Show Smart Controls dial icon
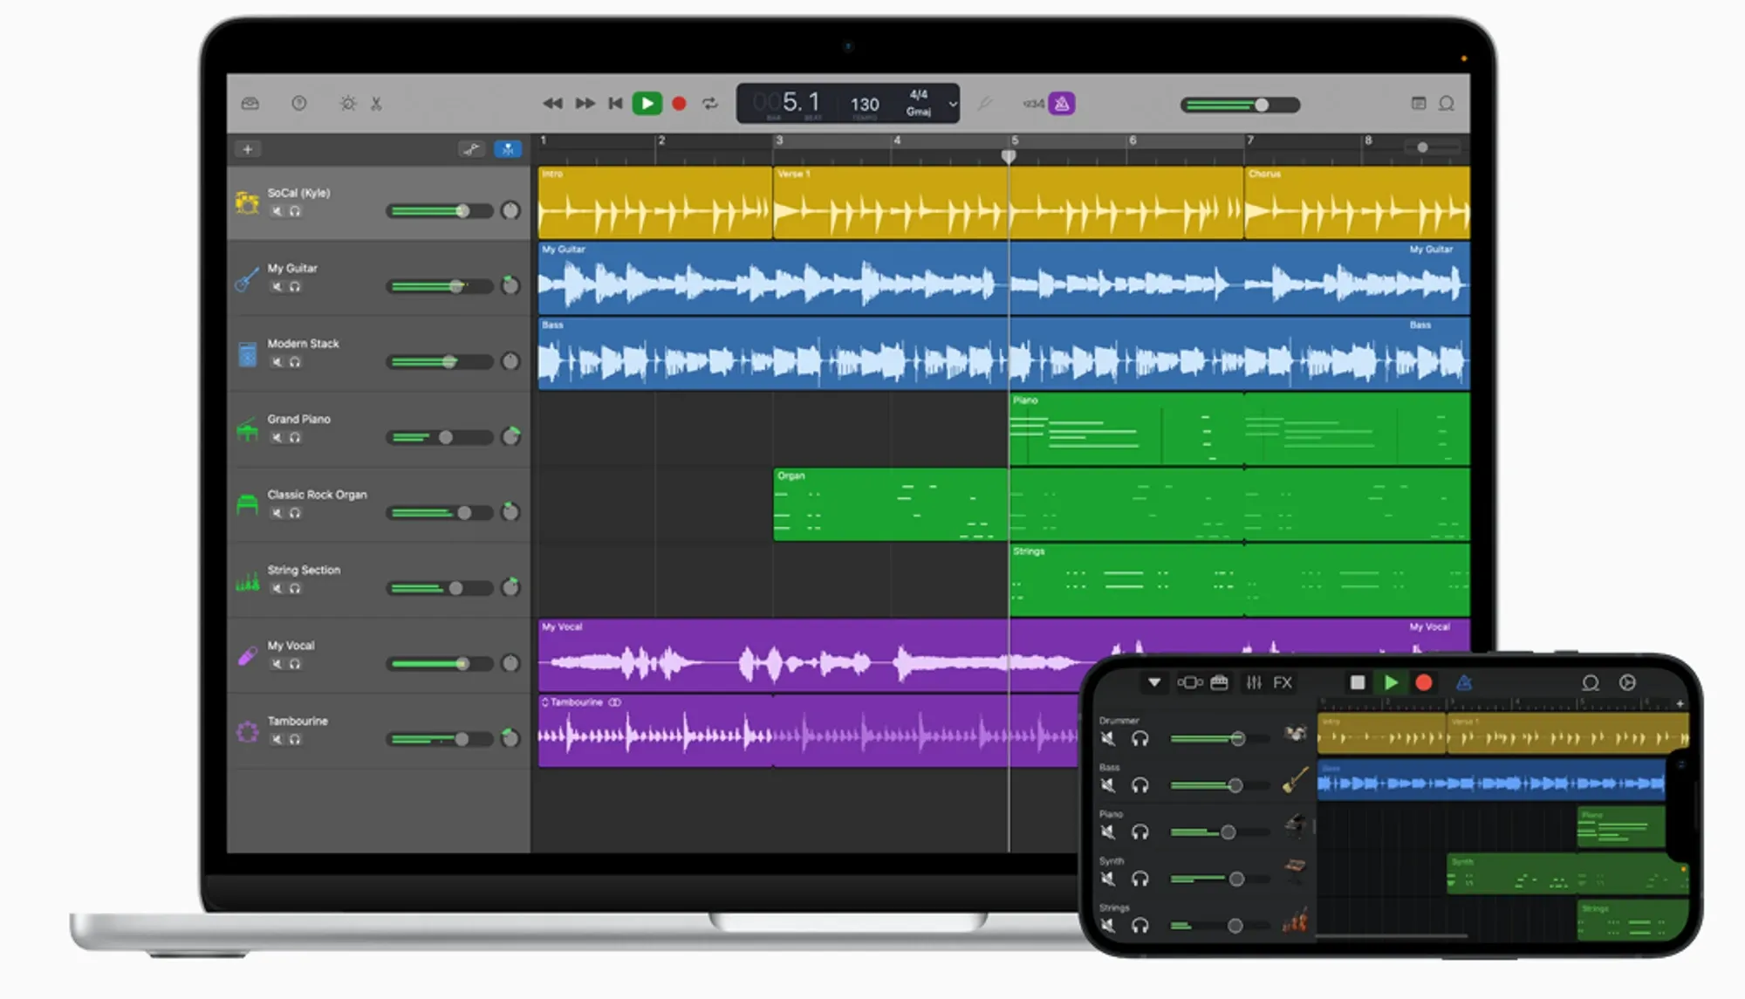The height and width of the screenshot is (999, 1745). (x=348, y=104)
